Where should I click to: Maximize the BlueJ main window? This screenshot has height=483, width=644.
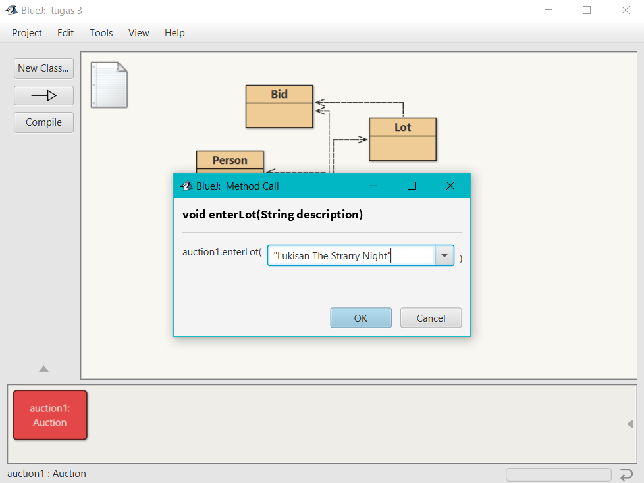[587, 10]
